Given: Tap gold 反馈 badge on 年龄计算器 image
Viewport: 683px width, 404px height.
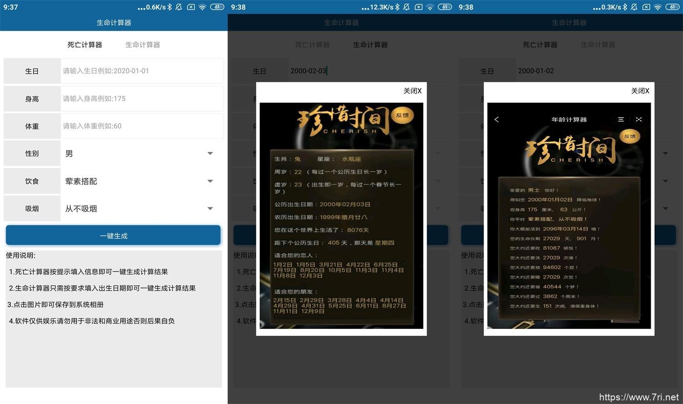Looking at the screenshot, I should 630,136.
